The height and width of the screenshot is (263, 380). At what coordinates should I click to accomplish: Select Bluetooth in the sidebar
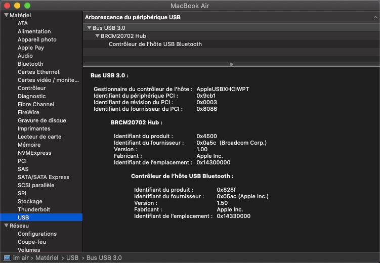pyautogui.click(x=30, y=64)
